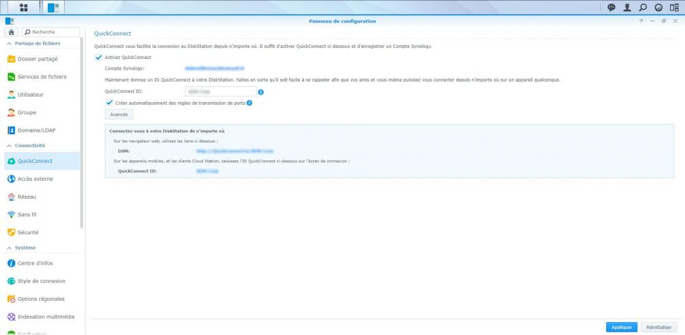Toggle the Activez QuickConnect checkbox

98,58
